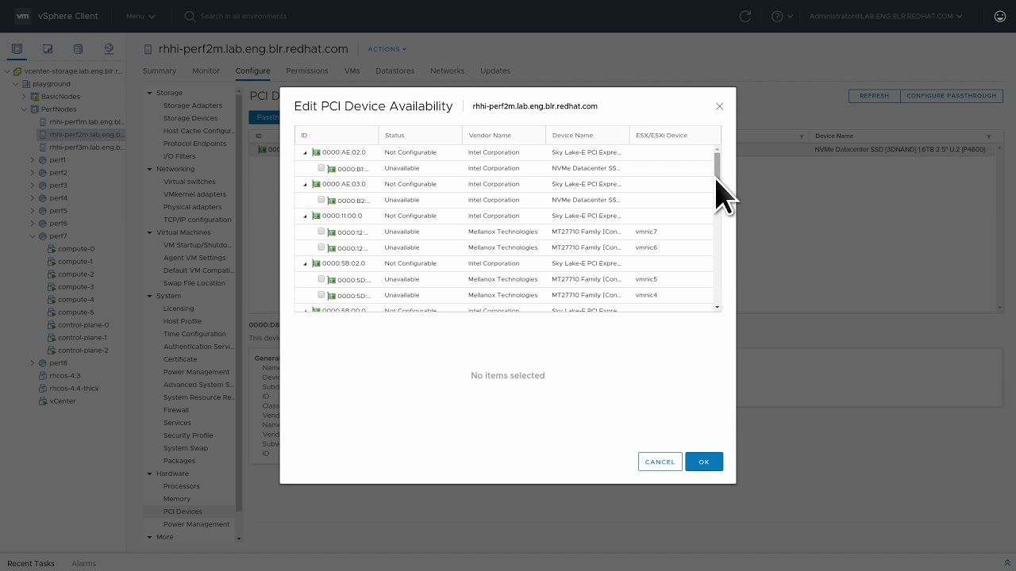Open the Alarms panel
The height and width of the screenshot is (571, 1016).
[83, 563]
